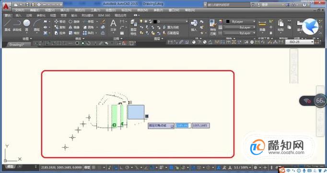Click the Move (移动) tool
This screenshot has height=173, width=327.
pos(60,22)
